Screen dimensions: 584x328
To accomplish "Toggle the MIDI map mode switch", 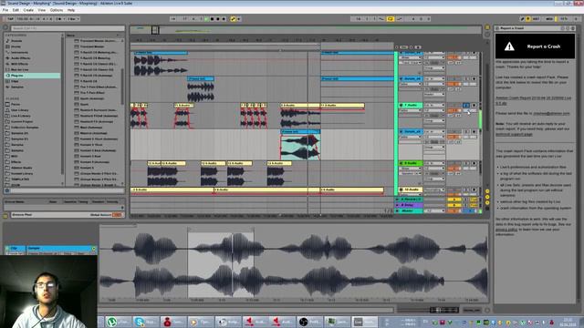I will pos(549,18).
